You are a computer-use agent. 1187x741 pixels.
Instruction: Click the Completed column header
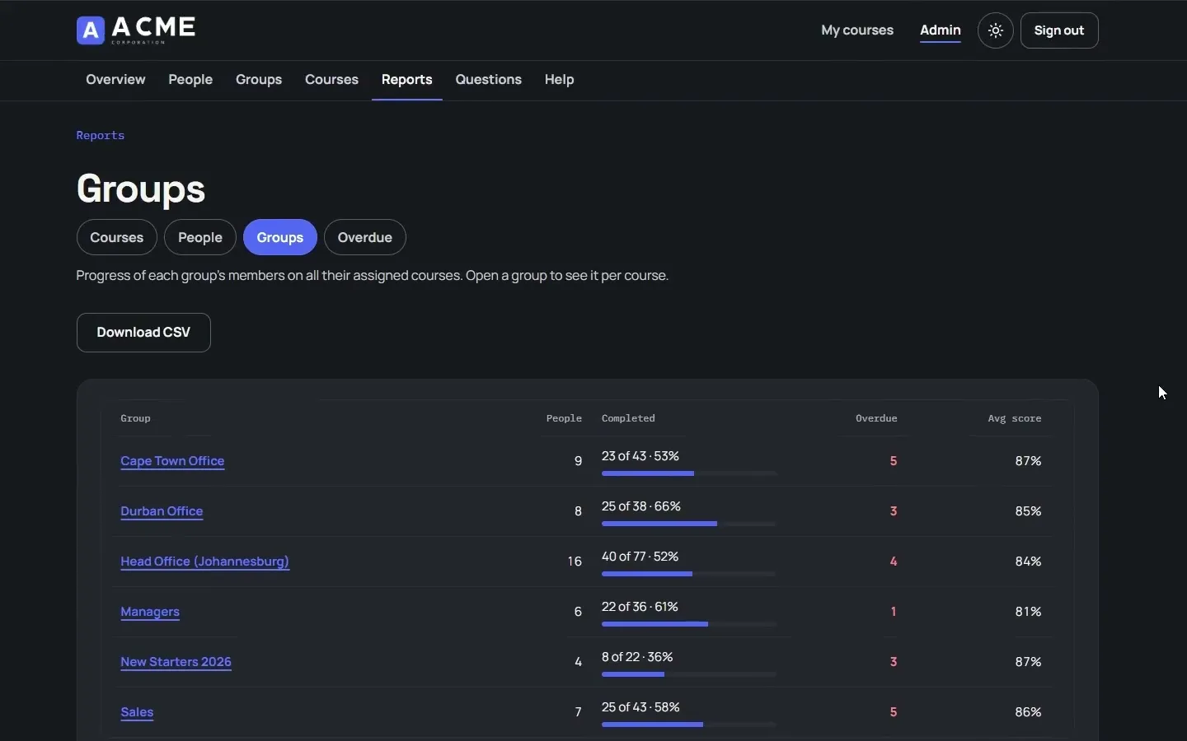pyautogui.click(x=629, y=419)
